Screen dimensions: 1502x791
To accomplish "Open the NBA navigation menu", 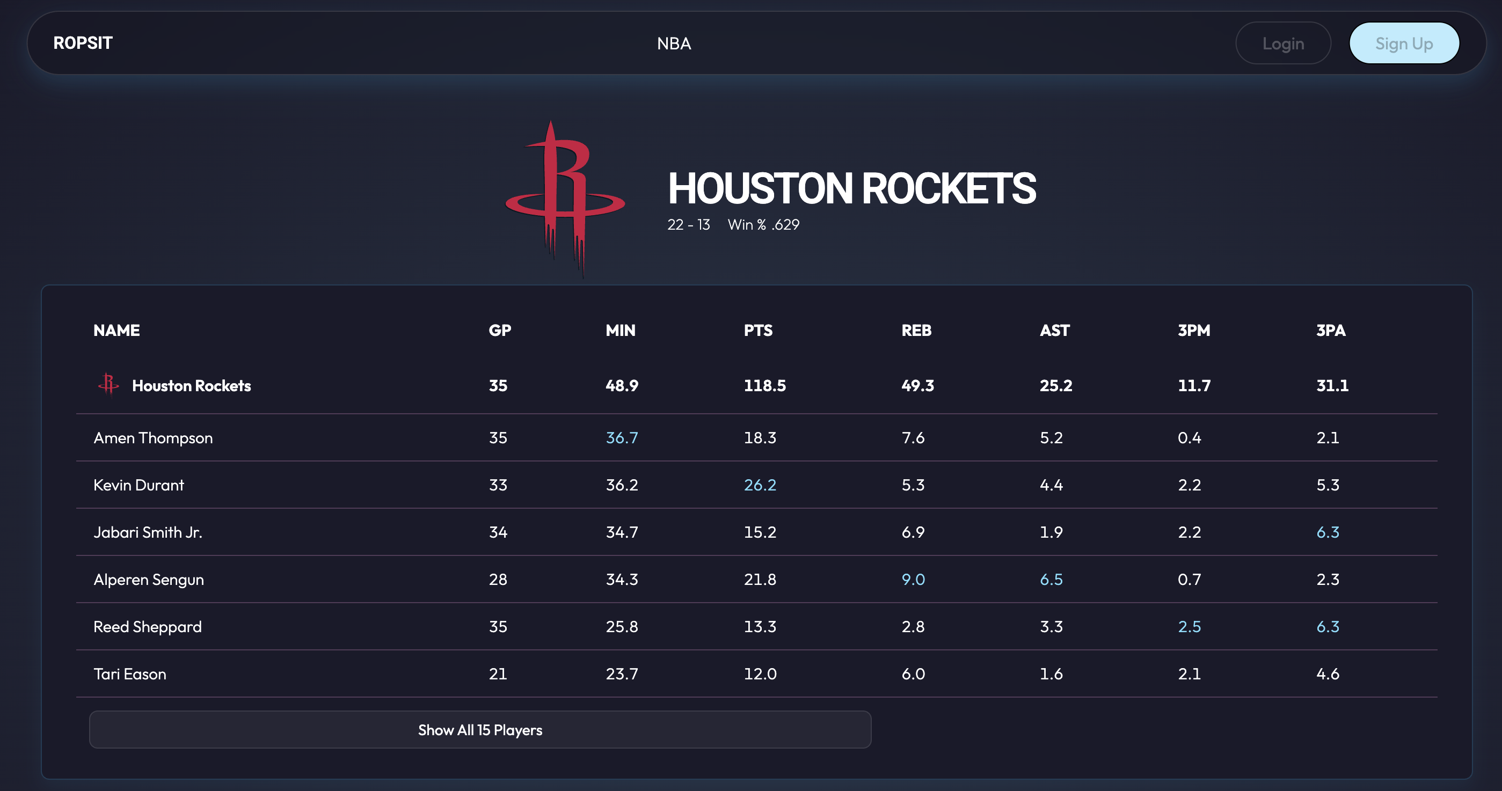I will tap(674, 43).
